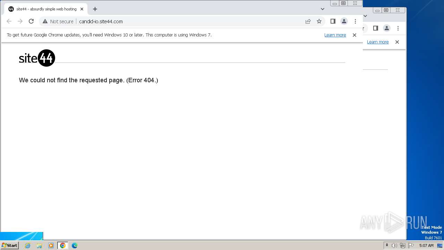The height and width of the screenshot is (250, 444).
Task: Open the side panel in front Chrome window
Action: (x=333, y=21)
